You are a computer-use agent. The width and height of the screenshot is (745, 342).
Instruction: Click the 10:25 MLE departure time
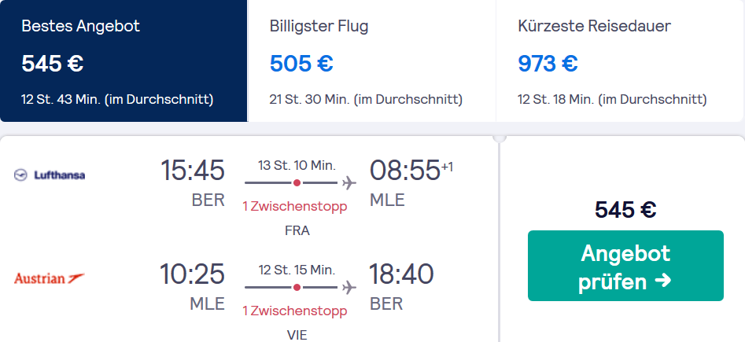click(x=193, y=274)
